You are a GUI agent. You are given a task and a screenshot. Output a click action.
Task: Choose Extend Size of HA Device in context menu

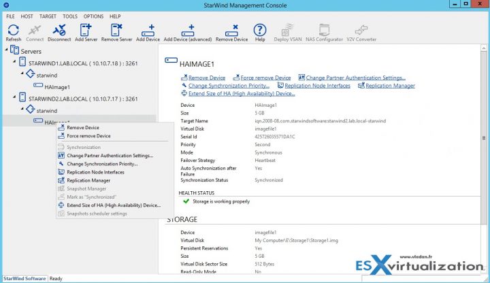[x=115, y=205]
